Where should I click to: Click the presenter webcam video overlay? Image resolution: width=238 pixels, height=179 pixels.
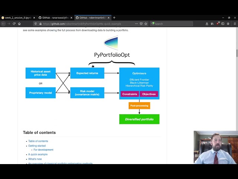pyautogui.click(x=216, y=147)
